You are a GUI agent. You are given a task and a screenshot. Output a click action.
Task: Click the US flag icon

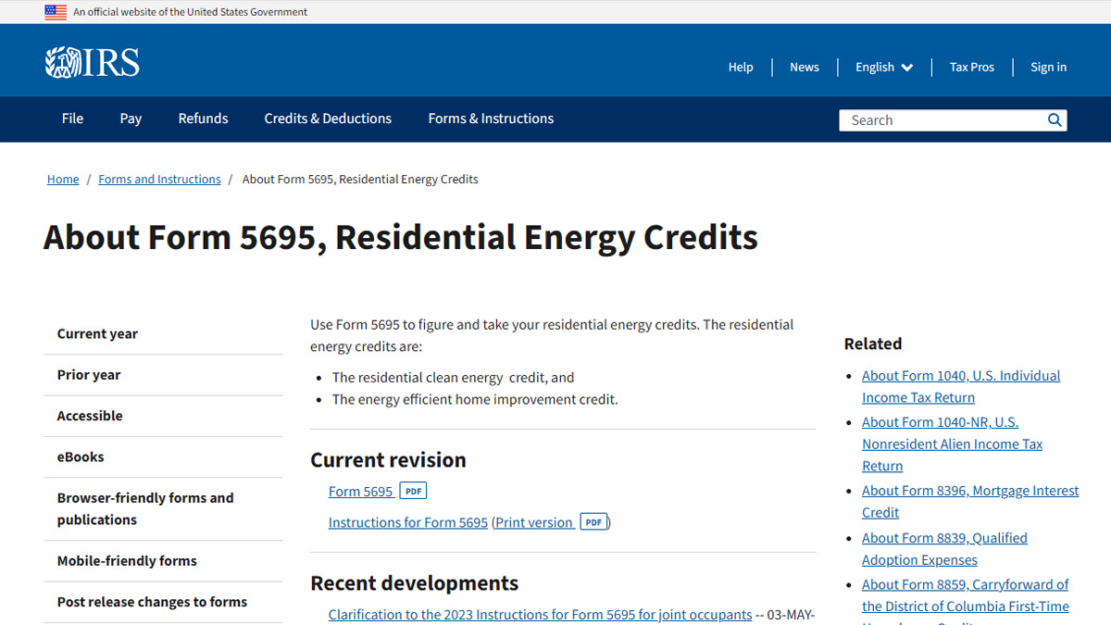click(56, 12)
